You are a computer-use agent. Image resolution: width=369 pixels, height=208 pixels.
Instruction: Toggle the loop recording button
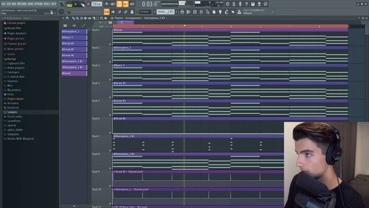132,4
